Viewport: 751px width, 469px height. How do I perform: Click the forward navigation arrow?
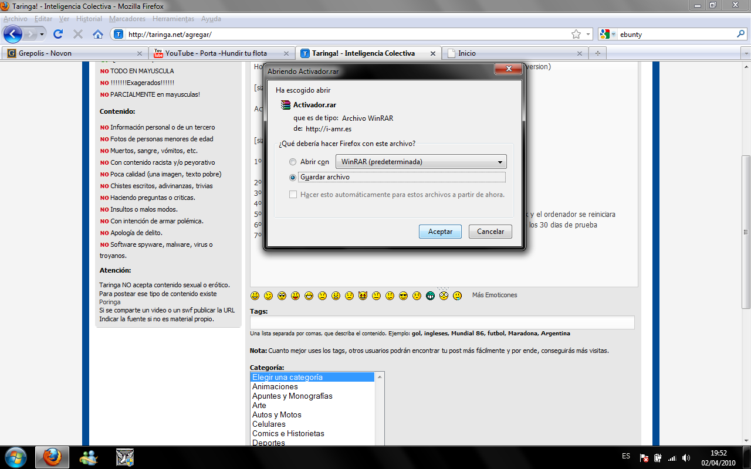click(30, 34)
